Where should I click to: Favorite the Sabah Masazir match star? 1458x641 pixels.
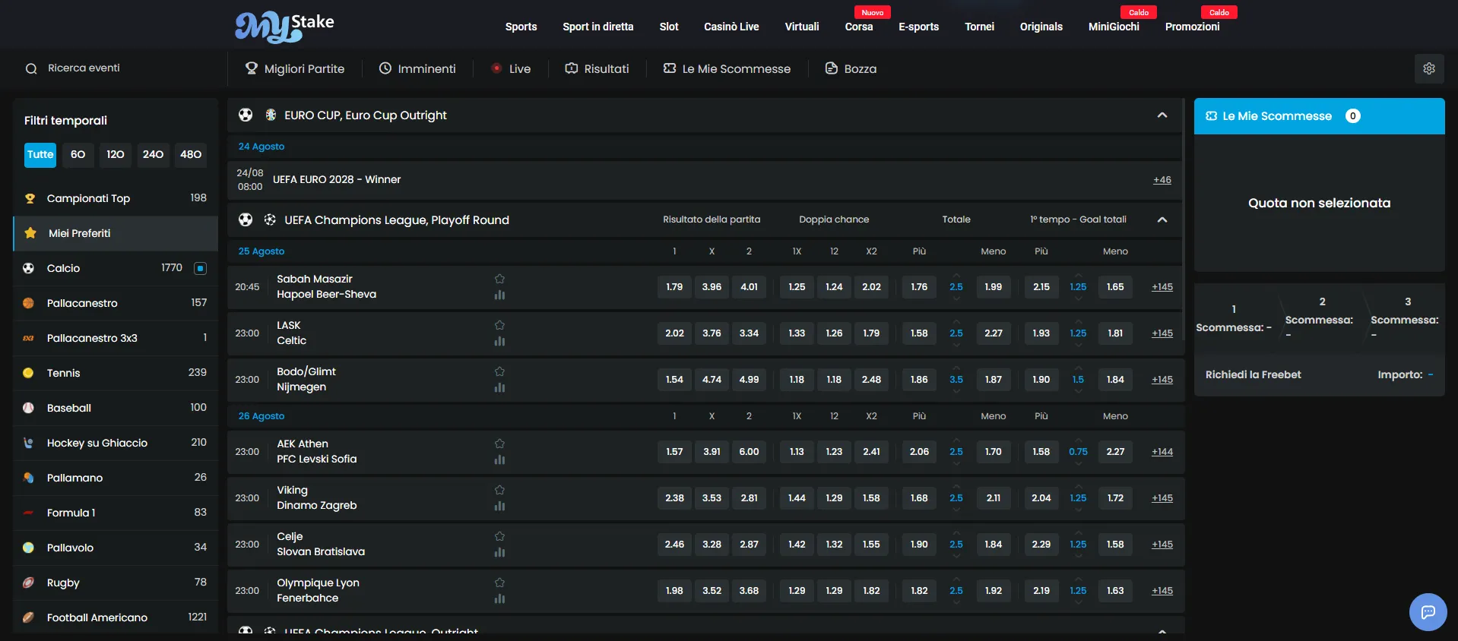point(499,279)
